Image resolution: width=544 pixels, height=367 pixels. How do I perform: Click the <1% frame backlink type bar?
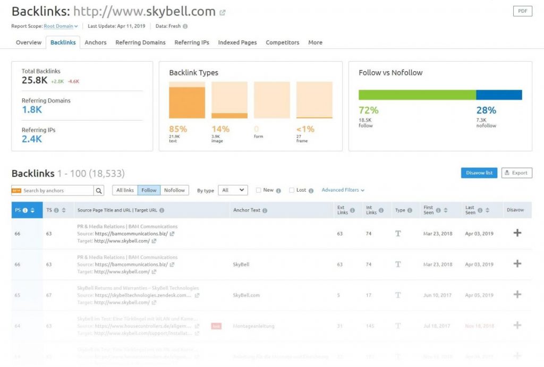314,100
